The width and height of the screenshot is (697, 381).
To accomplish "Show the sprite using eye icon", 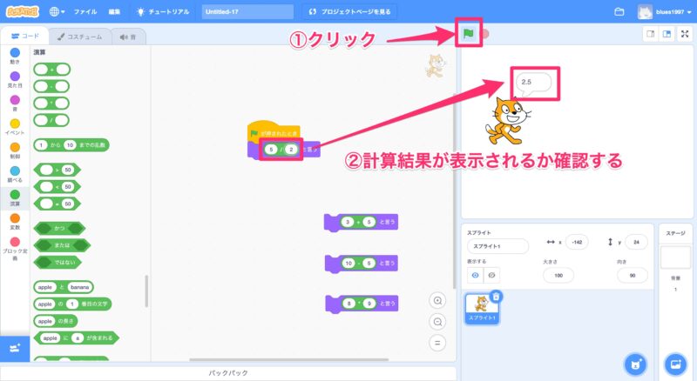I will click(475, 275).
